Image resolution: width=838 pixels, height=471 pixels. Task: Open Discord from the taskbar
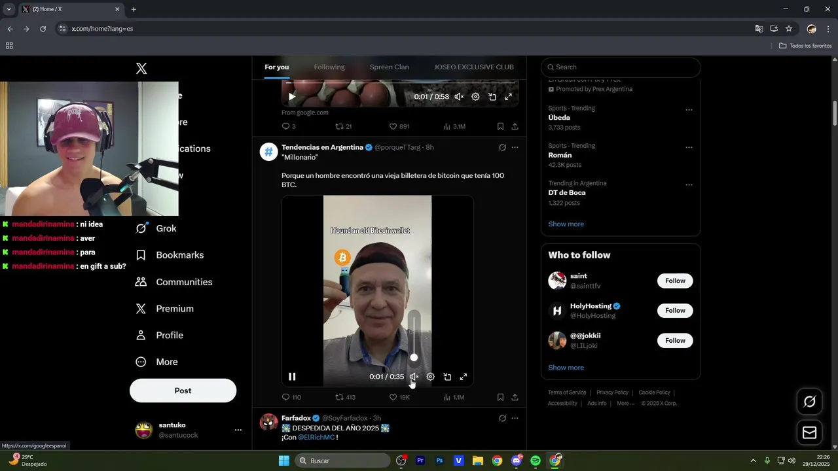pos(517,461)
